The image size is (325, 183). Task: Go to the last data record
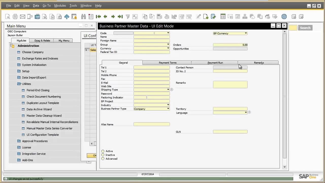(121, 16)
